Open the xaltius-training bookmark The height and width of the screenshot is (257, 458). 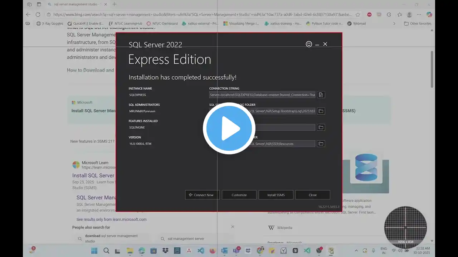point(283,24)
